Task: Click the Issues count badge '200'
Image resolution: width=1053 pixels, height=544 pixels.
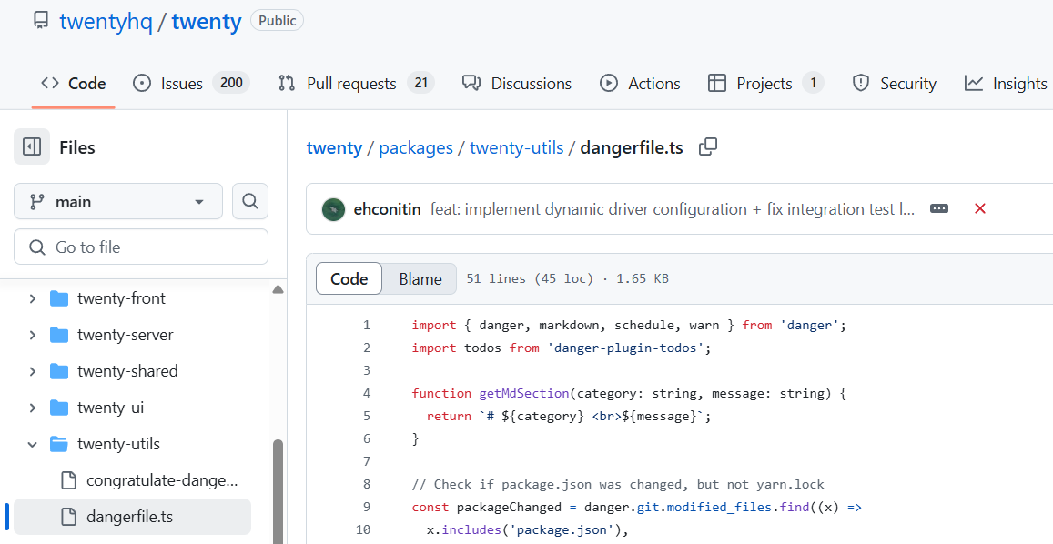Action: (x=232, y=83)
